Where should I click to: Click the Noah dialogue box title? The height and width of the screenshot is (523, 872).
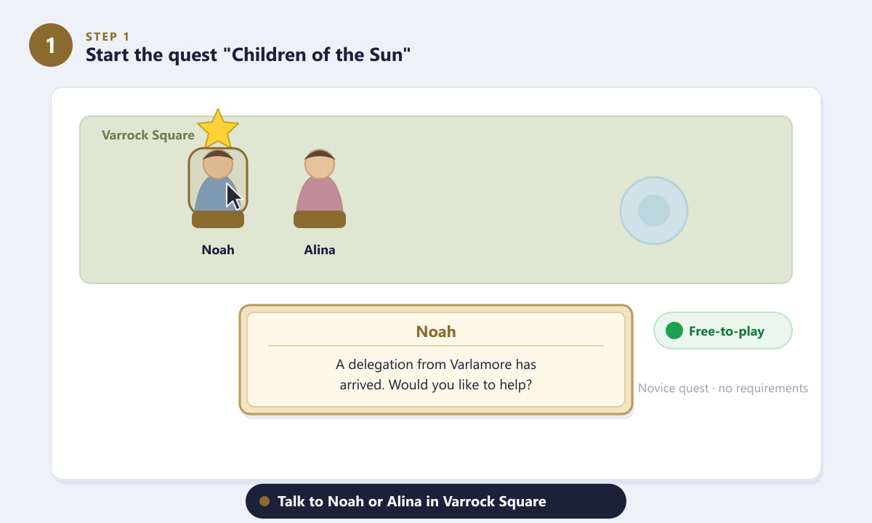point(436,332)
